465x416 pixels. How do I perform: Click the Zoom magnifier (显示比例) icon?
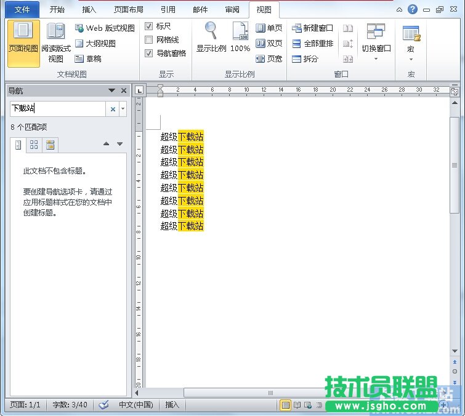[x=211, y=31]
